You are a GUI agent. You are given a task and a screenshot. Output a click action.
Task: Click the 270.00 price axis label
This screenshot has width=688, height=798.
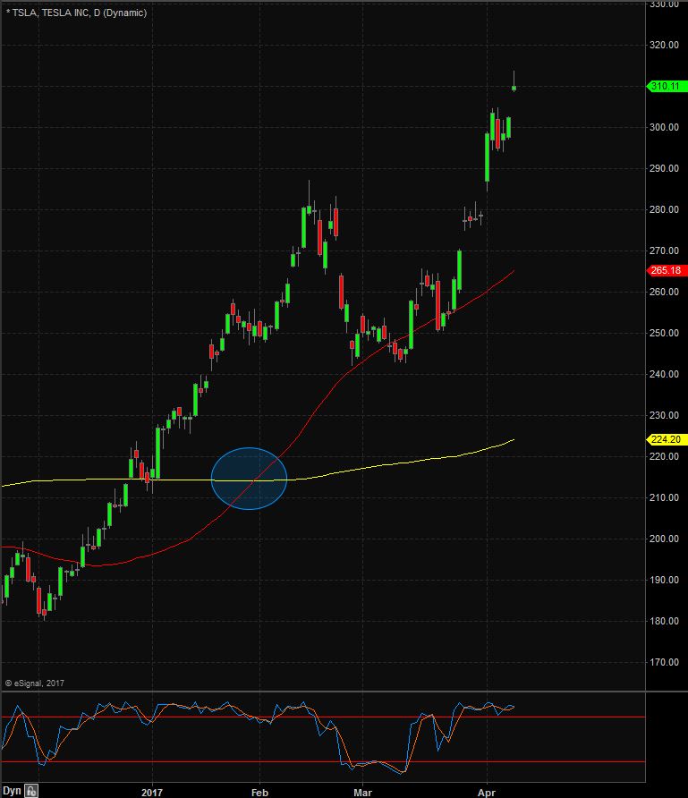coord(664,250)
